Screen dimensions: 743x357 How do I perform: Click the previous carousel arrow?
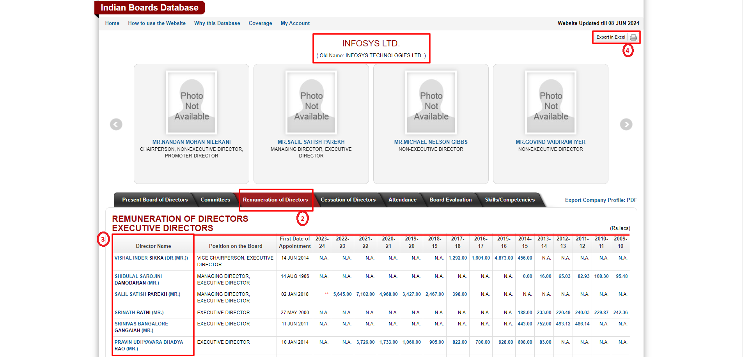click(116, 124)
